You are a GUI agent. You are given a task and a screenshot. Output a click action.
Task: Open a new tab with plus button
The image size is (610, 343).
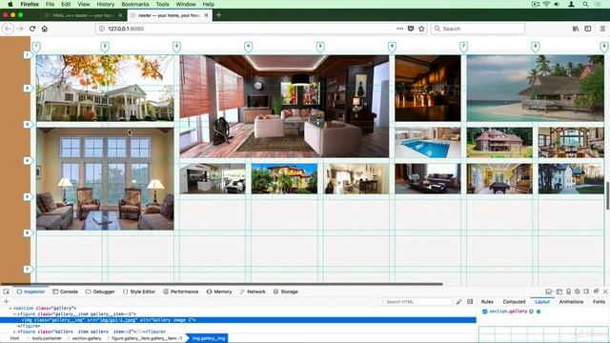point(218,15)
